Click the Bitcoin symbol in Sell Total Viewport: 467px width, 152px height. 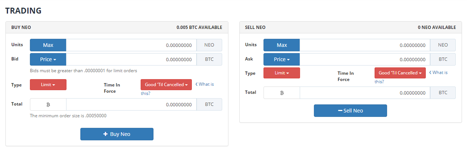(282, 93)
